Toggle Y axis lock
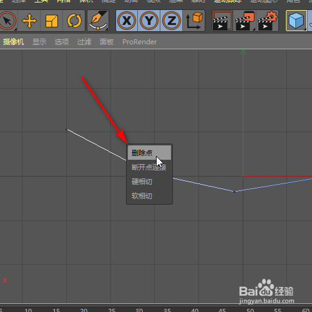Viewport: 312px width, 312px height. (149, 21)
